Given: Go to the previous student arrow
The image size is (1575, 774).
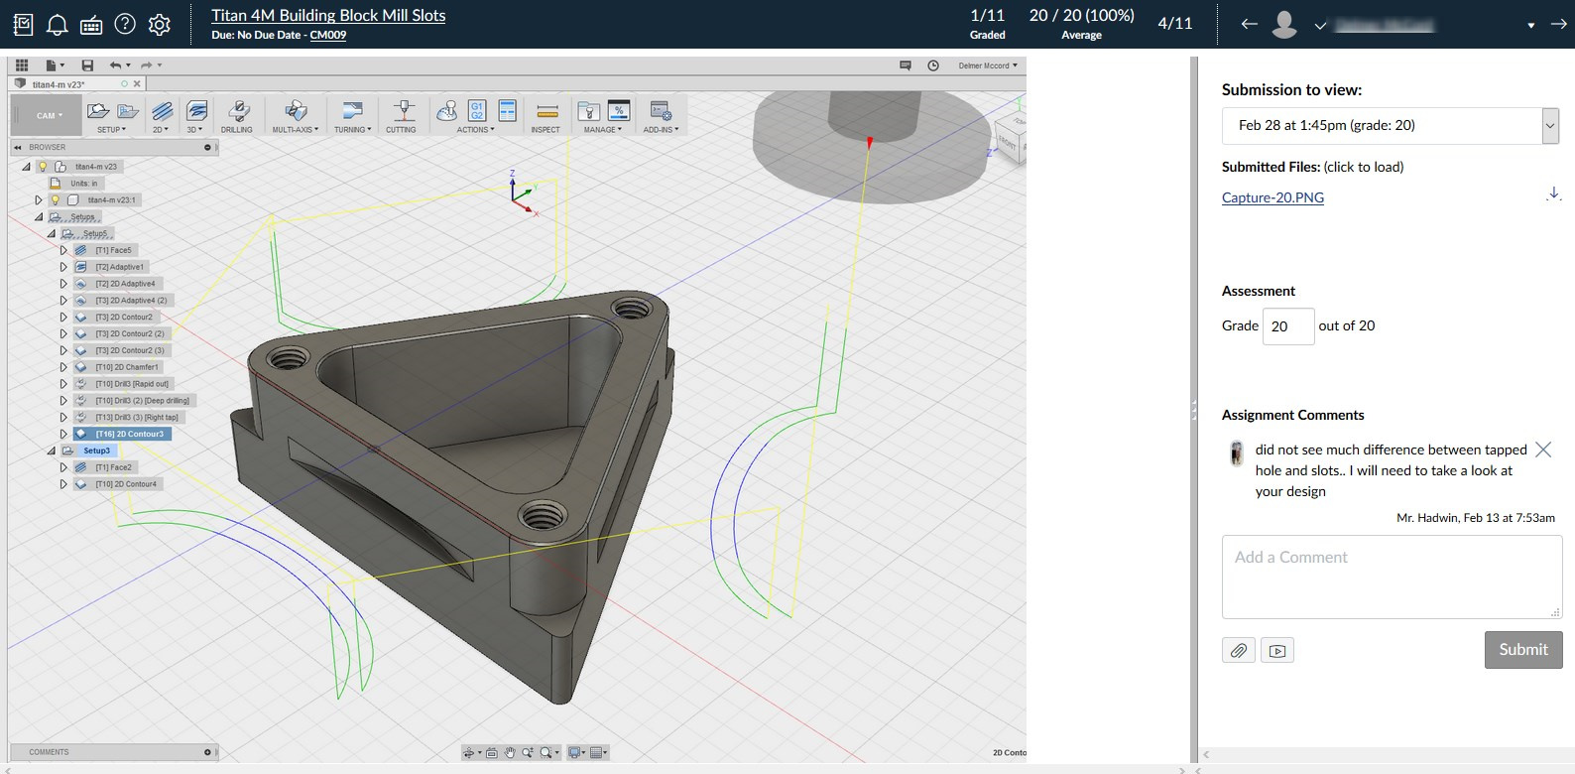Looking at the screenshot, I should point(1250,24).
